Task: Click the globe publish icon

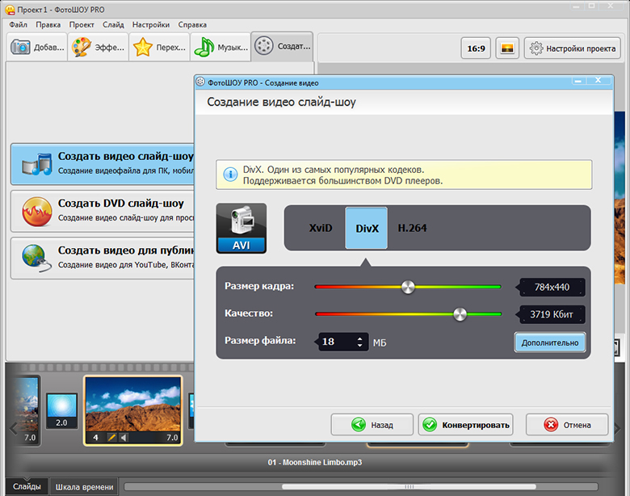Action: point(37,258)
